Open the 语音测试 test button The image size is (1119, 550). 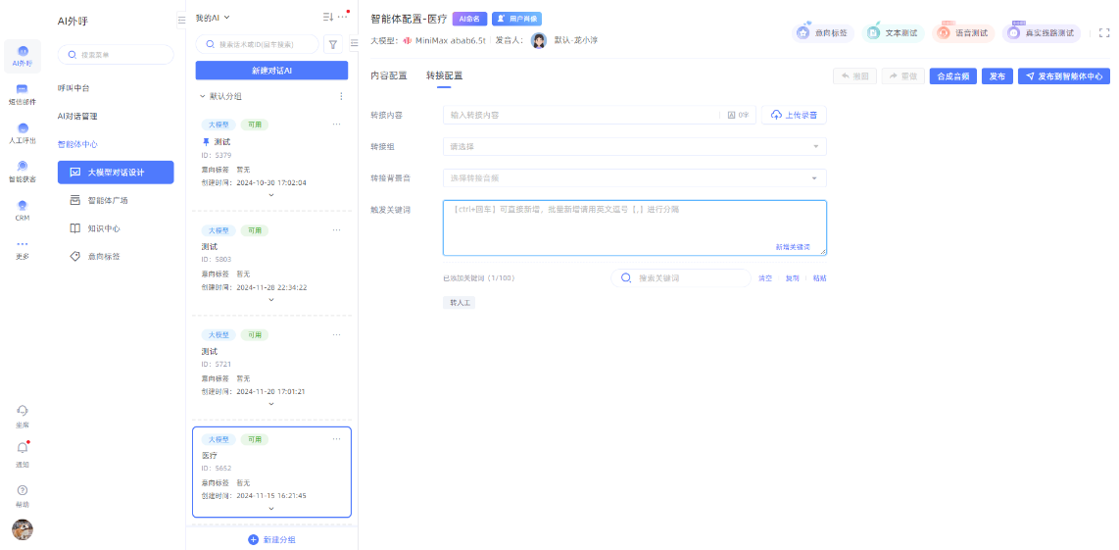tap(963, 32)
